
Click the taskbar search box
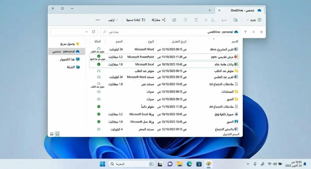coord(132,164)
